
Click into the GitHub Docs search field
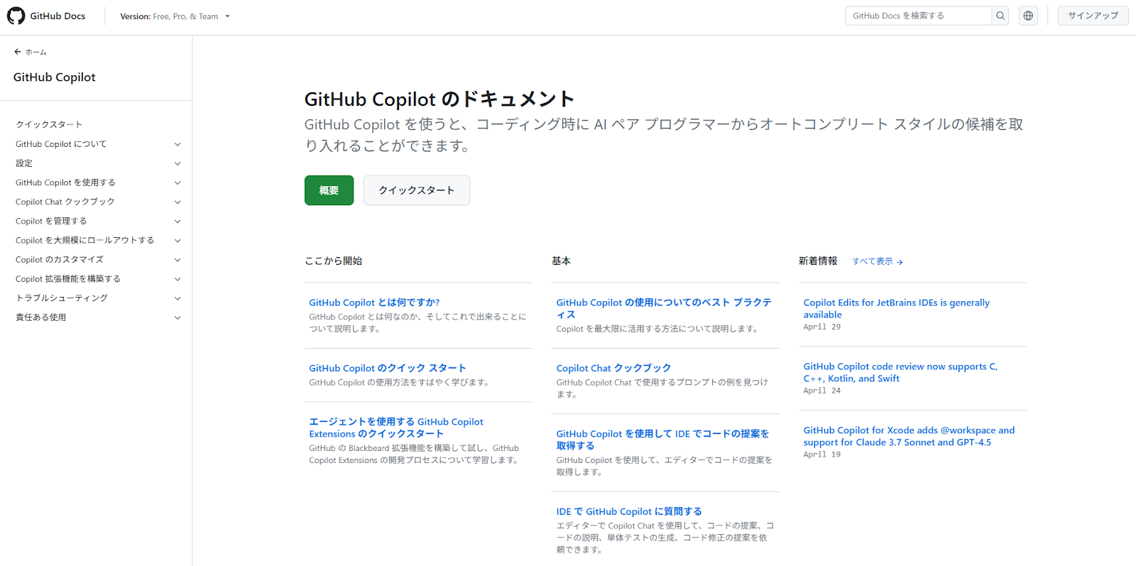point(918,16)
